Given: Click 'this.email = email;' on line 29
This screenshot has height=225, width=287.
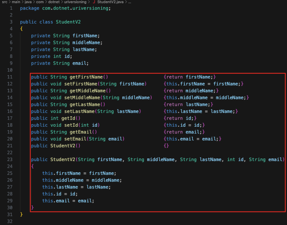Looking at the screenshot, I should (68, 201).
